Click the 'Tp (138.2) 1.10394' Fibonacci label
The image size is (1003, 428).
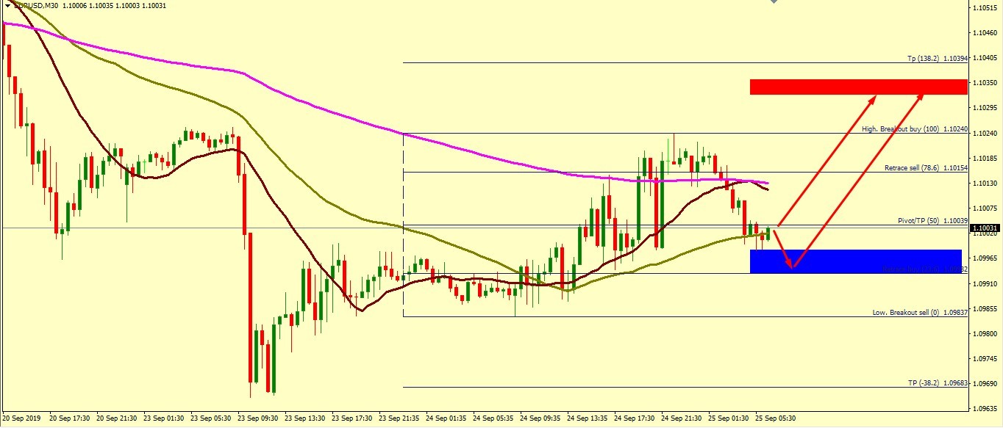coord(936,58)
